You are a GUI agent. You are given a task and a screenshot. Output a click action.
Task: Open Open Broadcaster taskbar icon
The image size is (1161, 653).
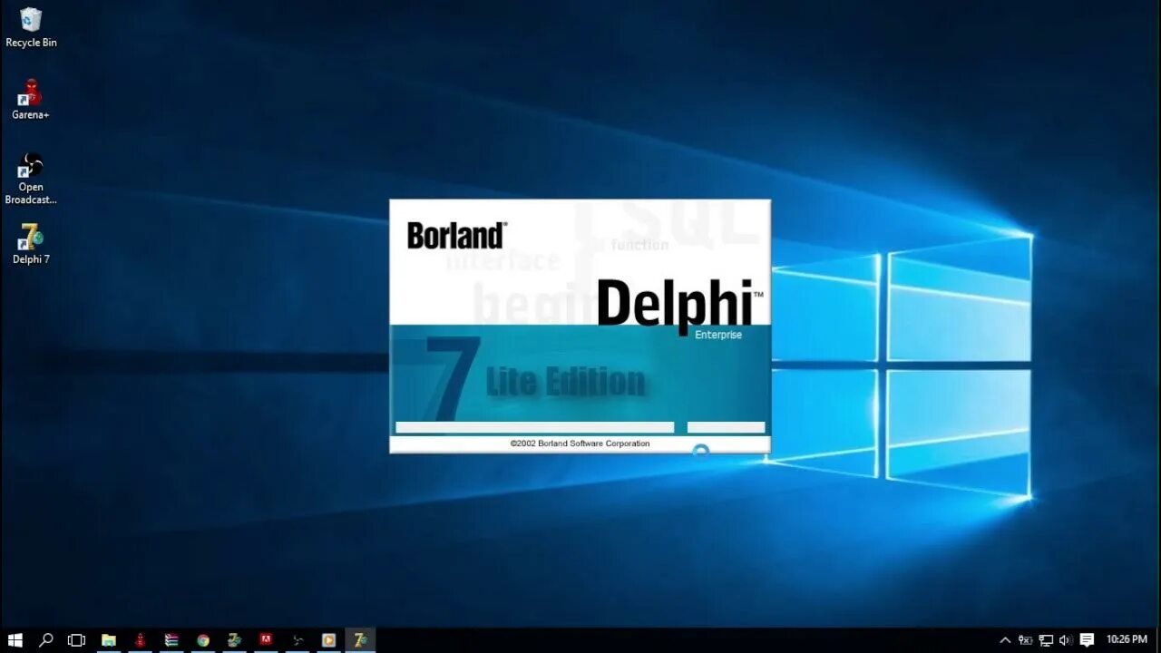pyautogui.click(x=298, y=640)
